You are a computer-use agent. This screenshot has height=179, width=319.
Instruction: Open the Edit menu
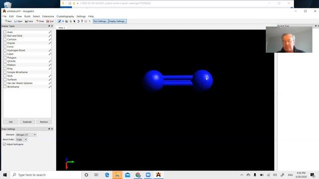(x=11, y=16)
